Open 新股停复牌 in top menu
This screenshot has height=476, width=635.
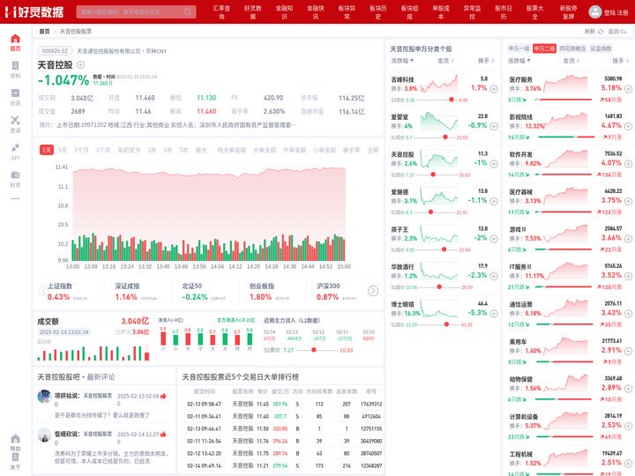(569, 11)
